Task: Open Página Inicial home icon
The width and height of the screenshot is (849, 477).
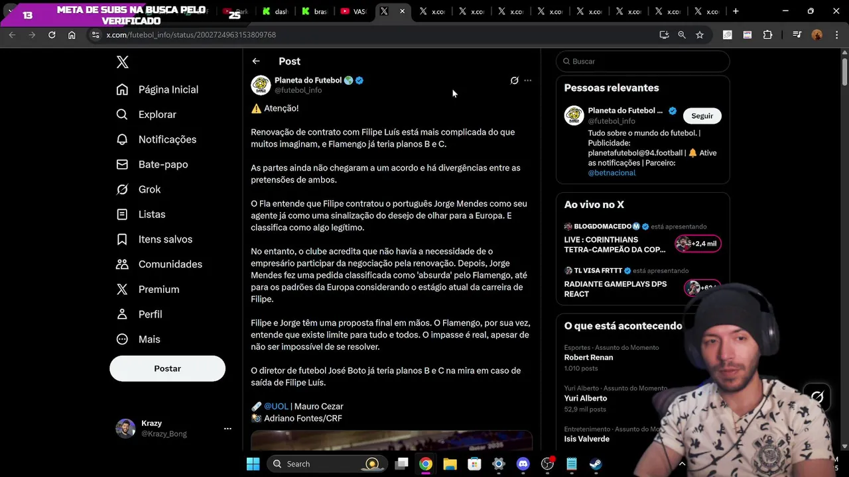Action: (122, 89)
